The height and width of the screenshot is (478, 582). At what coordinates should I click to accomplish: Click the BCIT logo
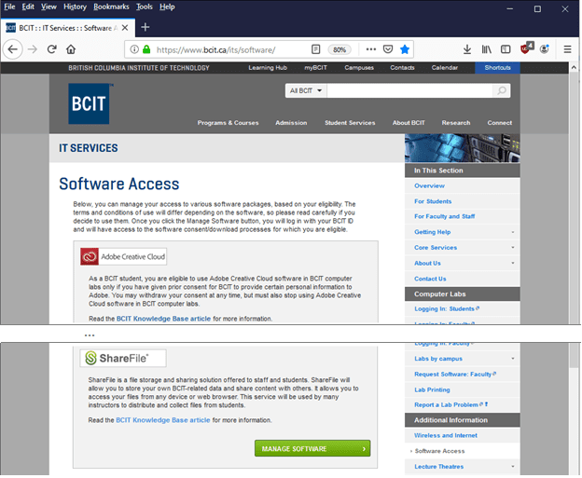coord(89,103)
